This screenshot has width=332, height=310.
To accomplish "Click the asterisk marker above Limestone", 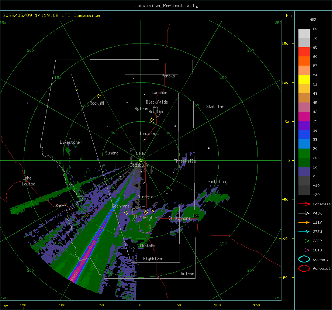I will pos(70,139).
